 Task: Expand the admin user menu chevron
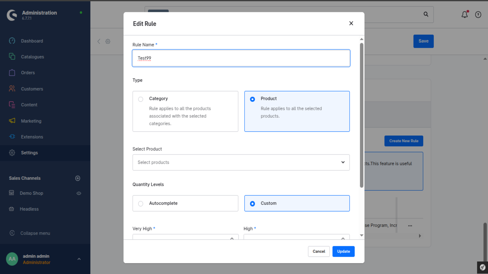click(x=79, y=259)
